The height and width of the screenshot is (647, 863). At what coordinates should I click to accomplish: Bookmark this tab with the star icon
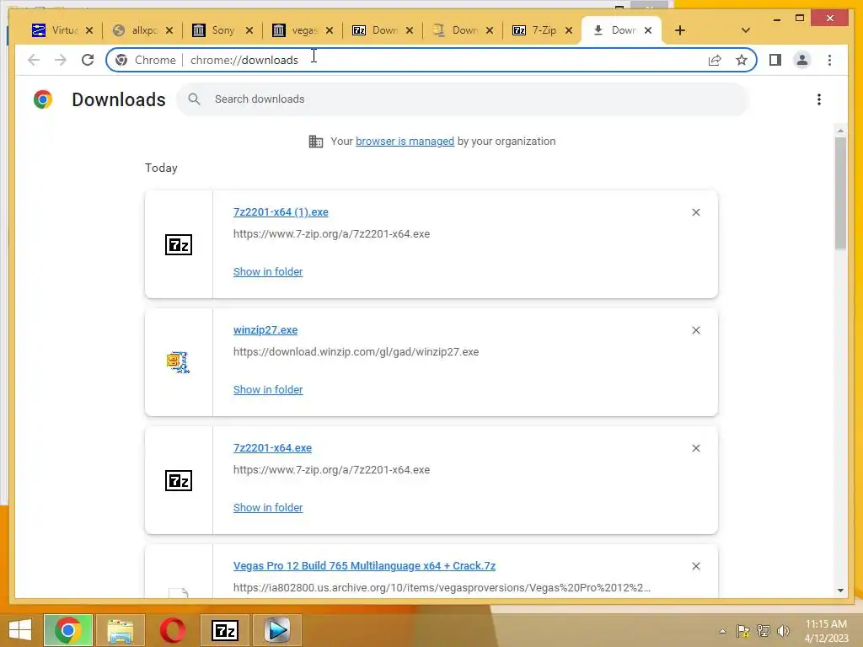click(742, 60)
